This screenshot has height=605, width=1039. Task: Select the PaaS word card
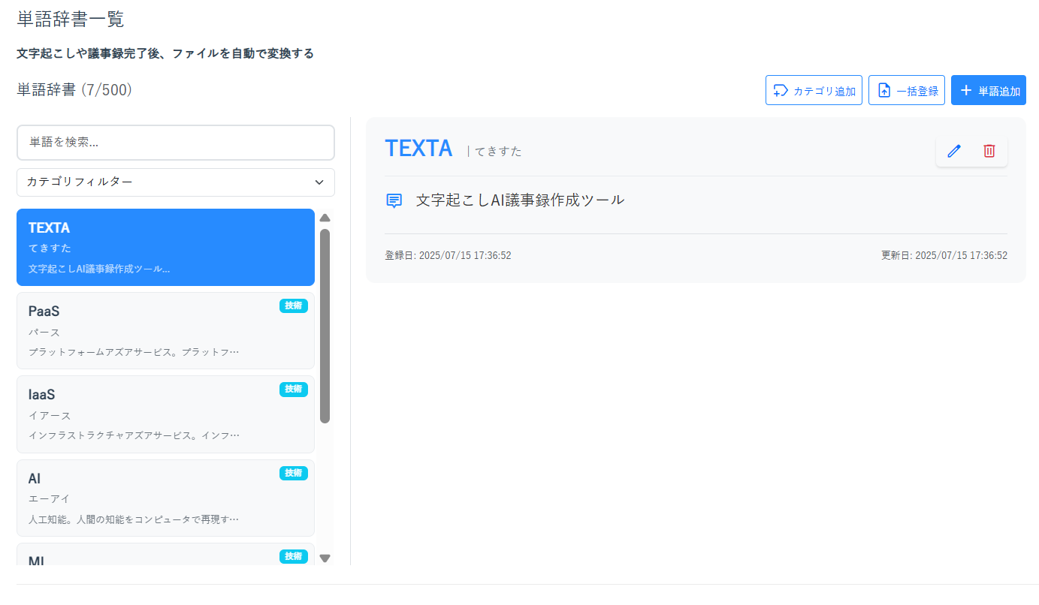[165, 330]
